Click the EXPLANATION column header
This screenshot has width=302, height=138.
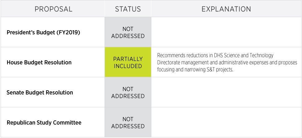click(226, 9)
